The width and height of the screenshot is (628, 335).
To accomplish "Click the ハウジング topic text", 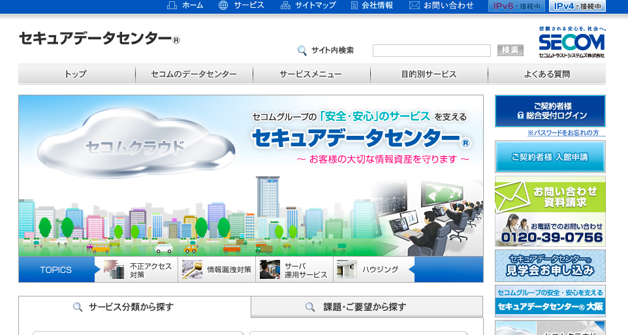I will 380,270.
